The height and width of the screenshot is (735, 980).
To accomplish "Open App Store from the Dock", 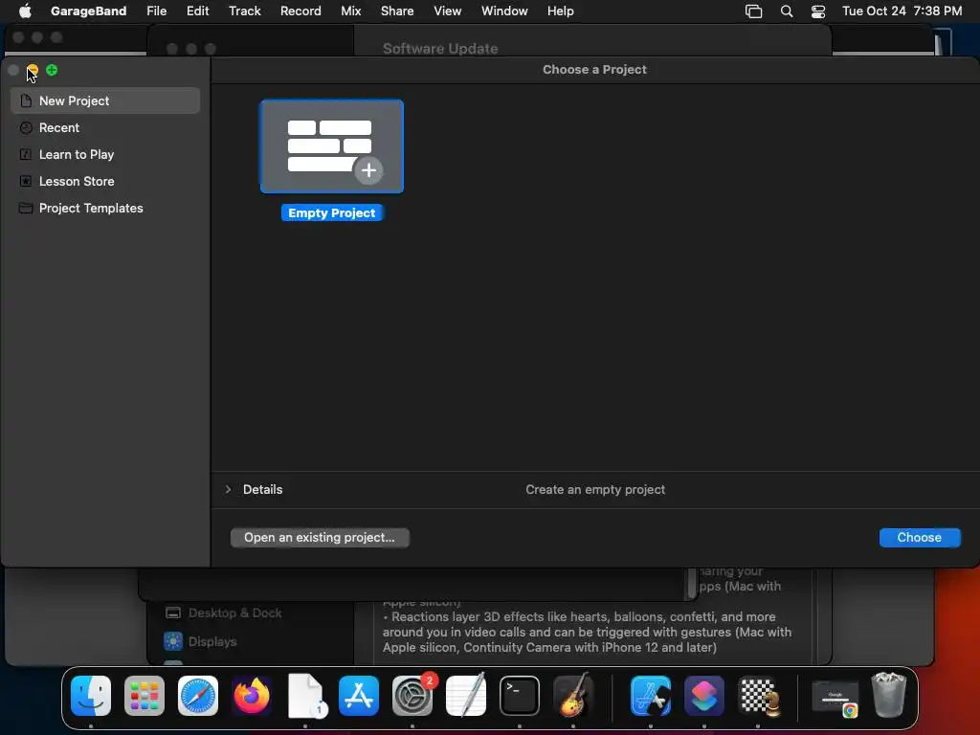I will click(359, 695).
